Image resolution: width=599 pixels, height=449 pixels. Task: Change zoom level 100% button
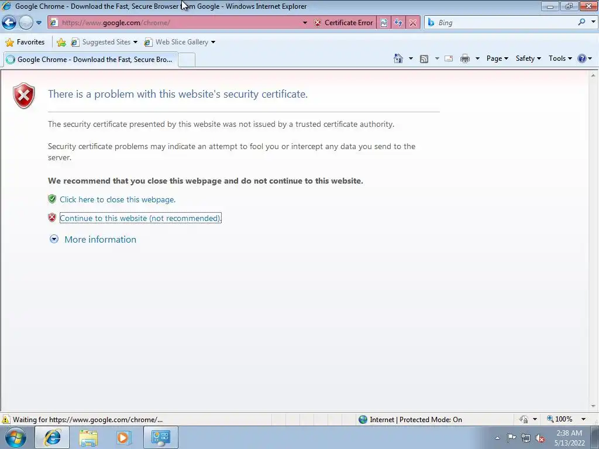[560, 419]
